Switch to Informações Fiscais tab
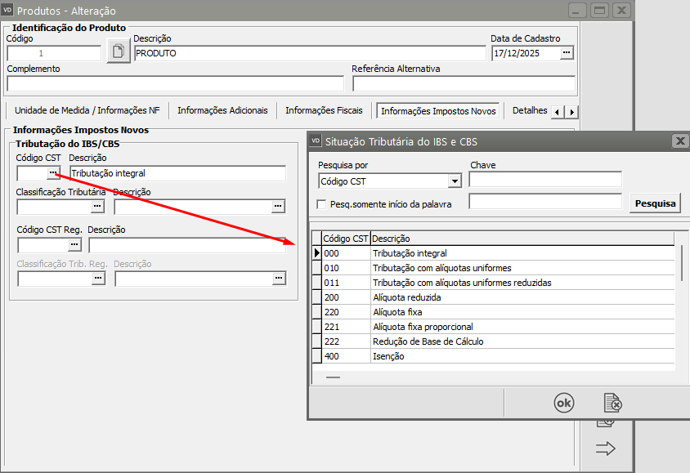 pos(324,110)
